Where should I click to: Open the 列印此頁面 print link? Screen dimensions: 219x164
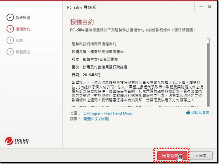click(x=200, y=112)
